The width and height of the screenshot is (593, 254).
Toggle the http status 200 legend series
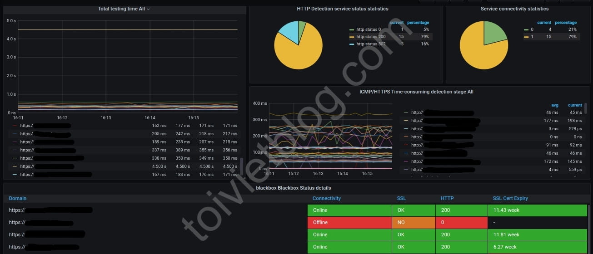[371, 37]
